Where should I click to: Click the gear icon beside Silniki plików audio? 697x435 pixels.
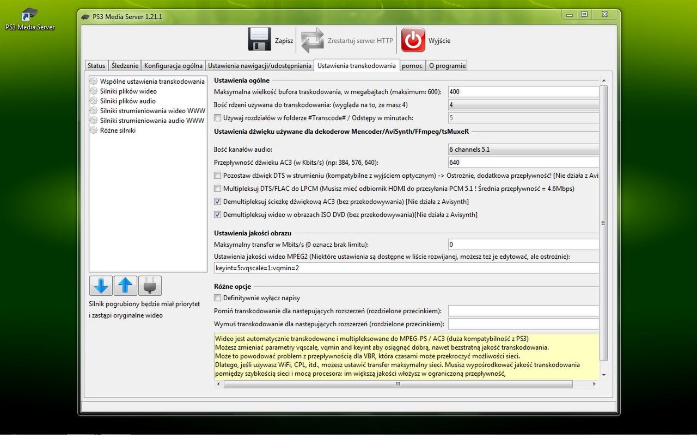(94, 101)
